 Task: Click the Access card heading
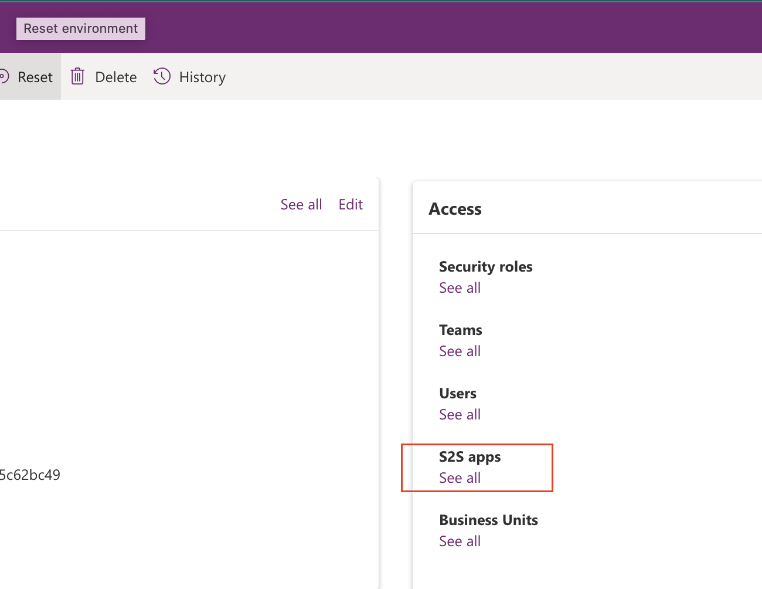click(x=455, y=209)
